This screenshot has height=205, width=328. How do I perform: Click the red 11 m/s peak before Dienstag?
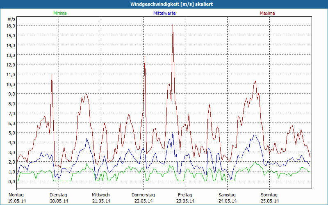52,75
